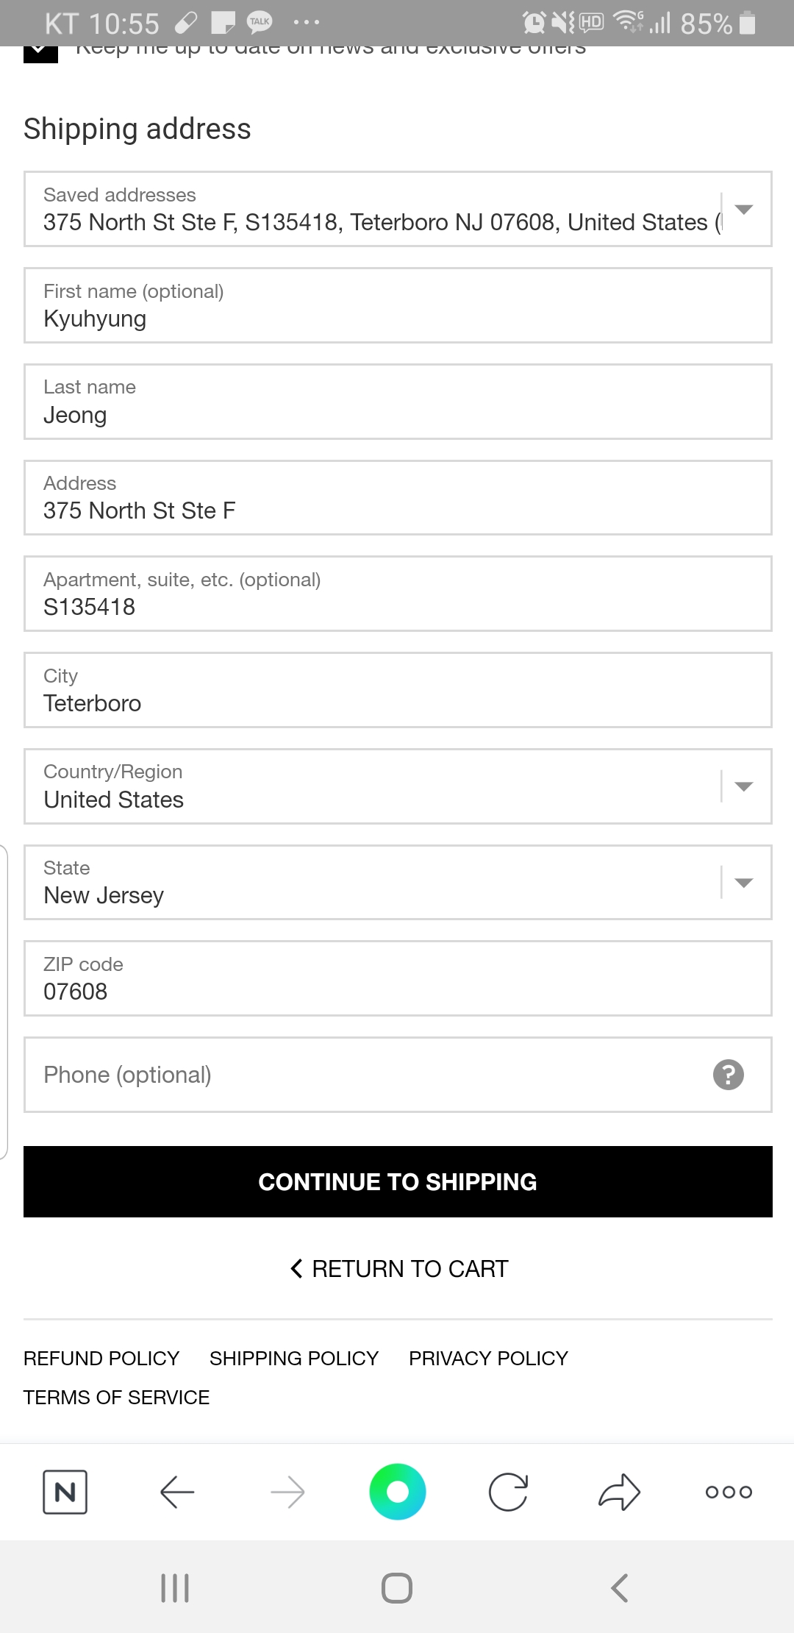Tap the phone help question mark icon
Viewport: 794px width, 1633px height.
(x=729, y=1075)
